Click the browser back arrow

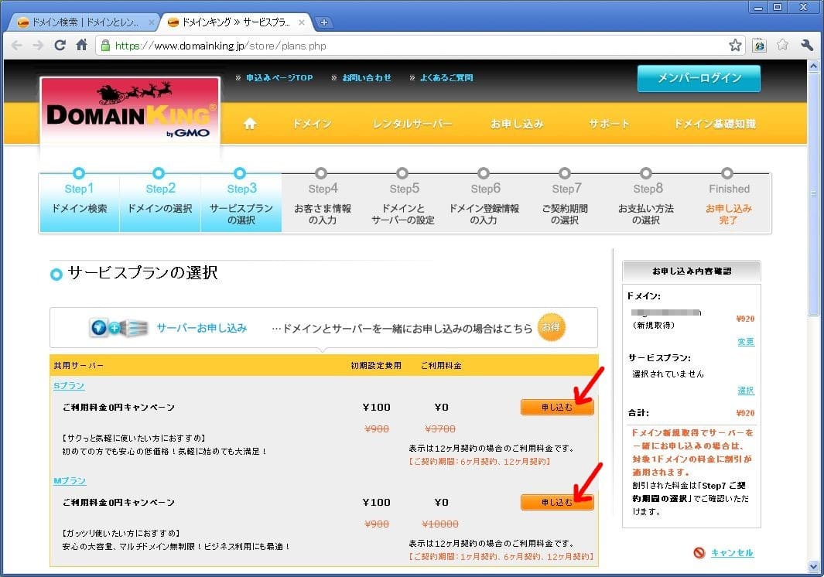point(16,45)
